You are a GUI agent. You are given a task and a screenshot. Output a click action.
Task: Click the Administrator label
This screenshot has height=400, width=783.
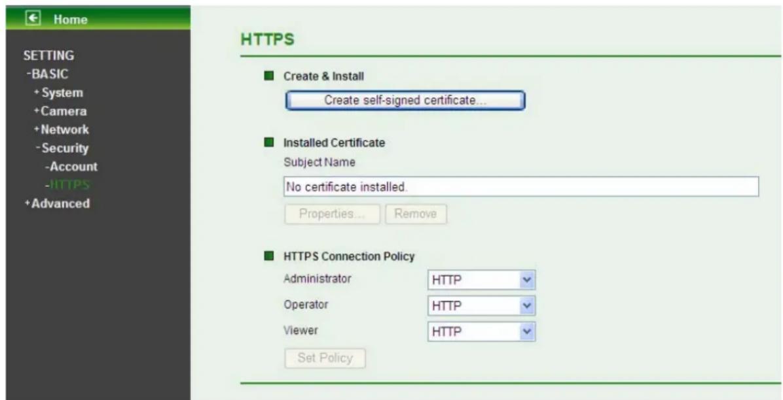point(317,278)
